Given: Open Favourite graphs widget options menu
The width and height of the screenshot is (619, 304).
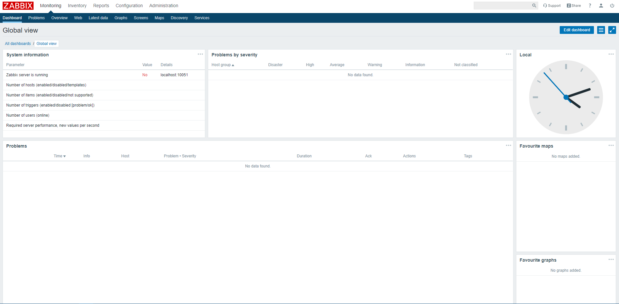Looking at the screenshot, I should (611, 260).
